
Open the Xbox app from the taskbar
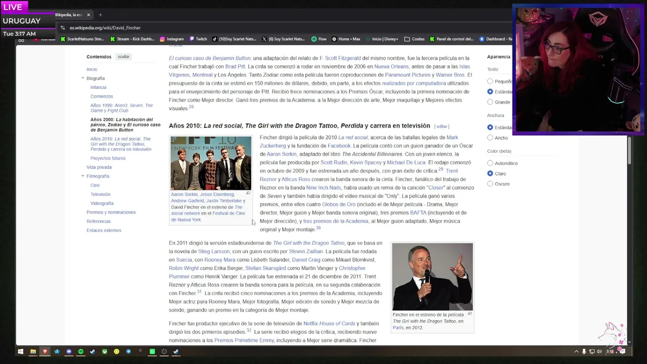click(105, 351)
